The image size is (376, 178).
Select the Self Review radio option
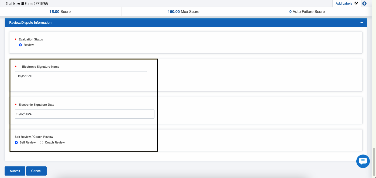(x=16, y=143)
